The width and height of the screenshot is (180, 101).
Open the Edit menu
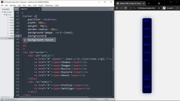click(6, 5)
